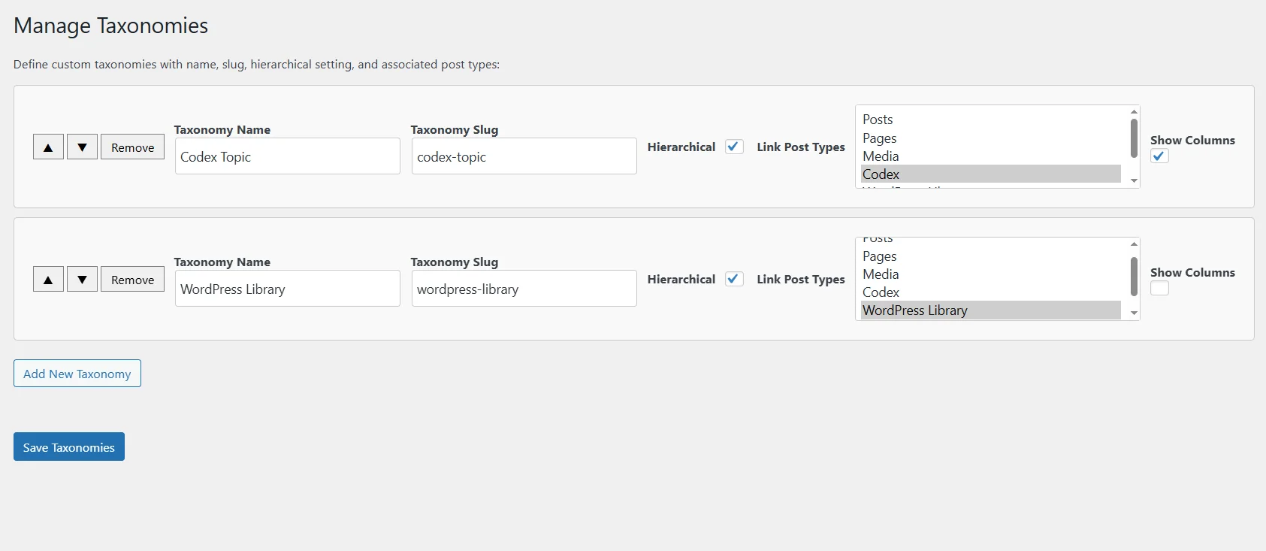Disable Show Columns for Codex Topic
This screenshot has height=551, width=1266.
[1159, 156]
